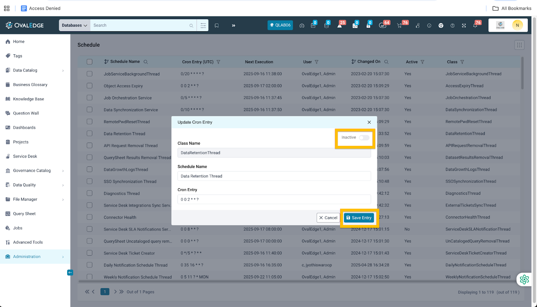Open the Databases search dropdown

click(75, 25)
